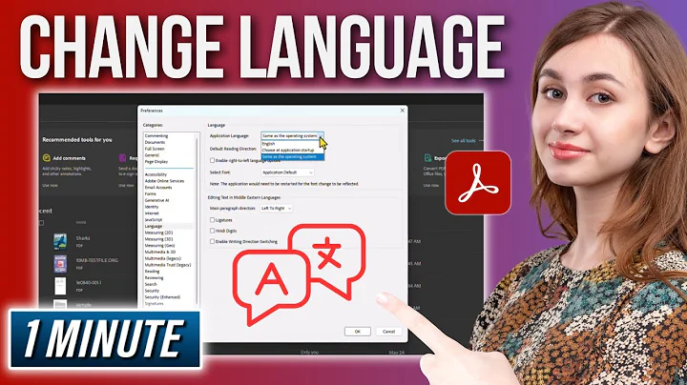This screenshot has width=687, height=385.
Task: Open the Security category
Action: tap(152, 291)
